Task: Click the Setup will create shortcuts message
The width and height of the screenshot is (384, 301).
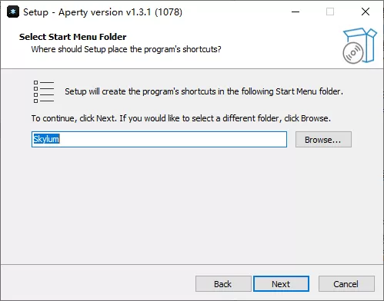Action: [204, 91]
